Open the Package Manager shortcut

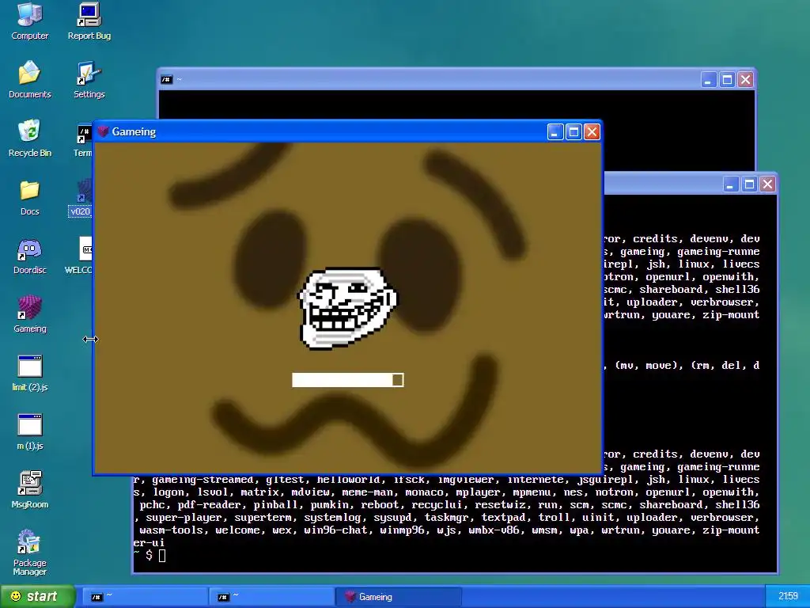(x=29, y=552)
